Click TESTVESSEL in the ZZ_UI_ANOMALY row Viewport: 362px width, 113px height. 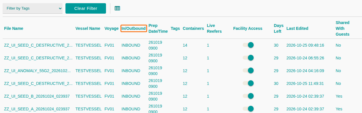coord(88,71)
